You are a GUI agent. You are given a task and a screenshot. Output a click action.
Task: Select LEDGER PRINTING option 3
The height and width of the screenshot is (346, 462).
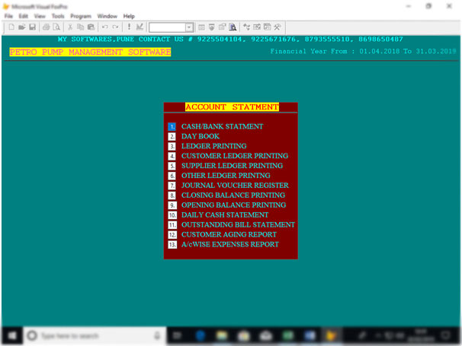pos(214,146)
